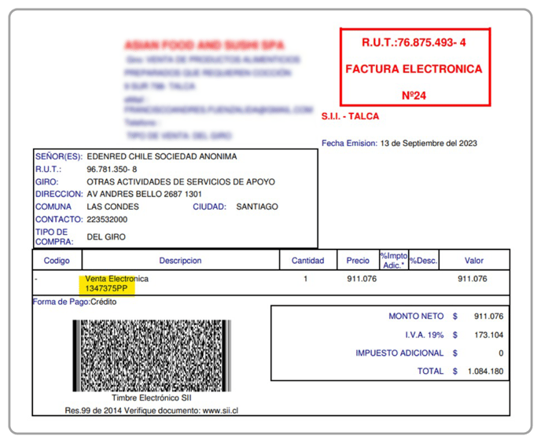Click the highlighted code 1347375PP
Image resolution: width=541 pixels, height=443 pixels.
click(x=107, y=290)
